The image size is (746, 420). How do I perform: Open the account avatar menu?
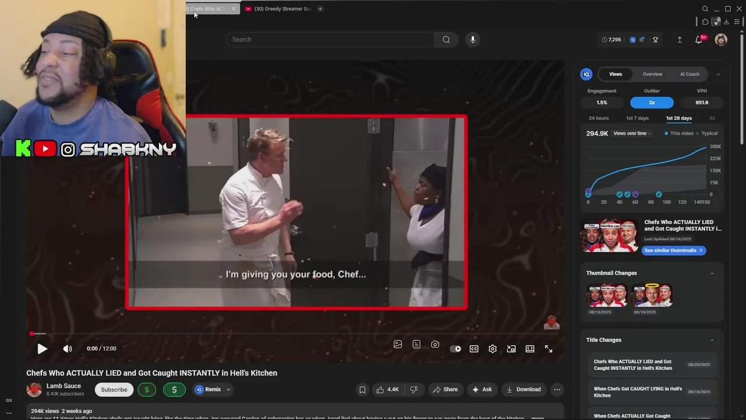(x=721, y=40)
